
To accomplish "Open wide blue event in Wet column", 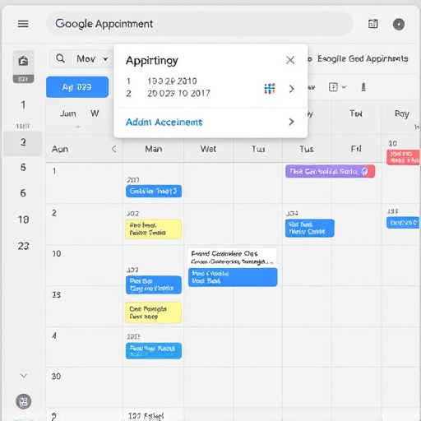I will point(233,277).
